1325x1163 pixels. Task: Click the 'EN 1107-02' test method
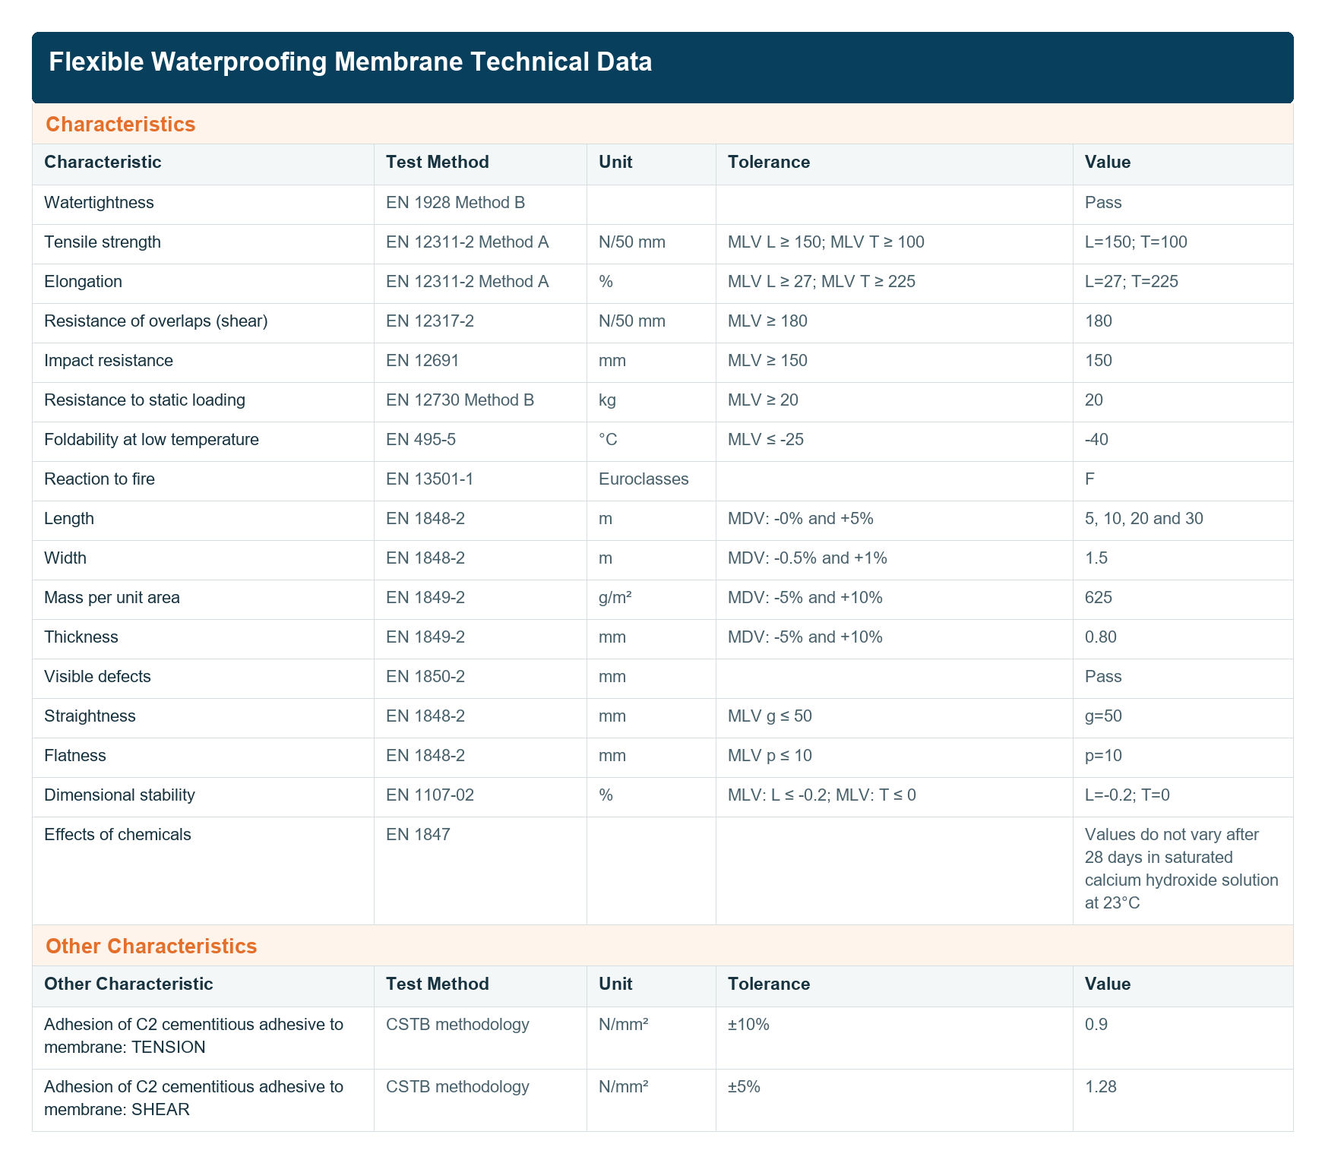tap(430, 795)
